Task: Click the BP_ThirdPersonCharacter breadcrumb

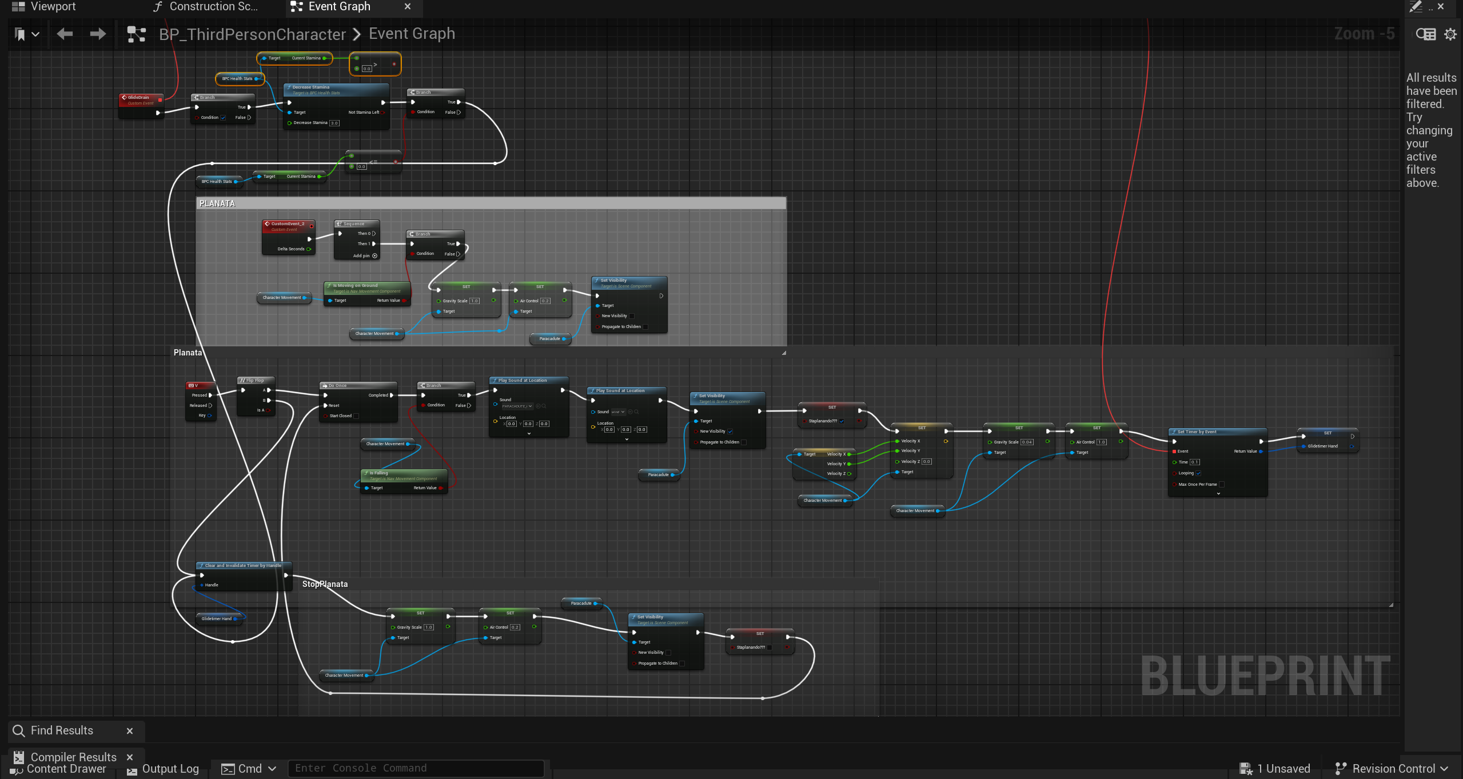Action: coord(252,34)
